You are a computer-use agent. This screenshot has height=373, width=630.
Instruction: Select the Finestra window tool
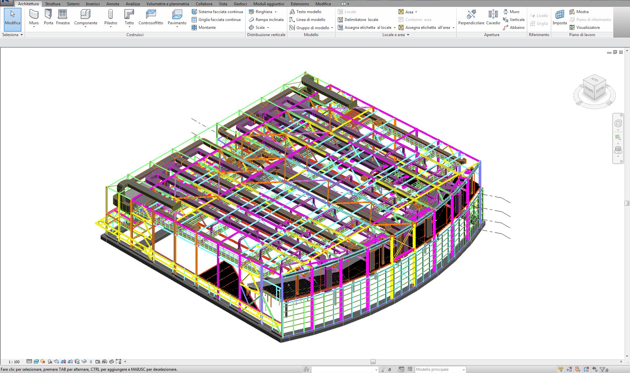[x=63, y=17]
